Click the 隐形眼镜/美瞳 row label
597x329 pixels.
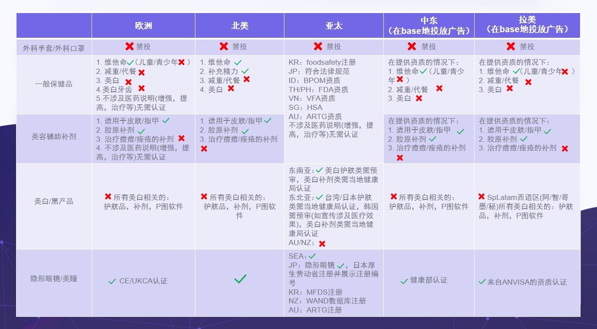(x=54, y=279)
